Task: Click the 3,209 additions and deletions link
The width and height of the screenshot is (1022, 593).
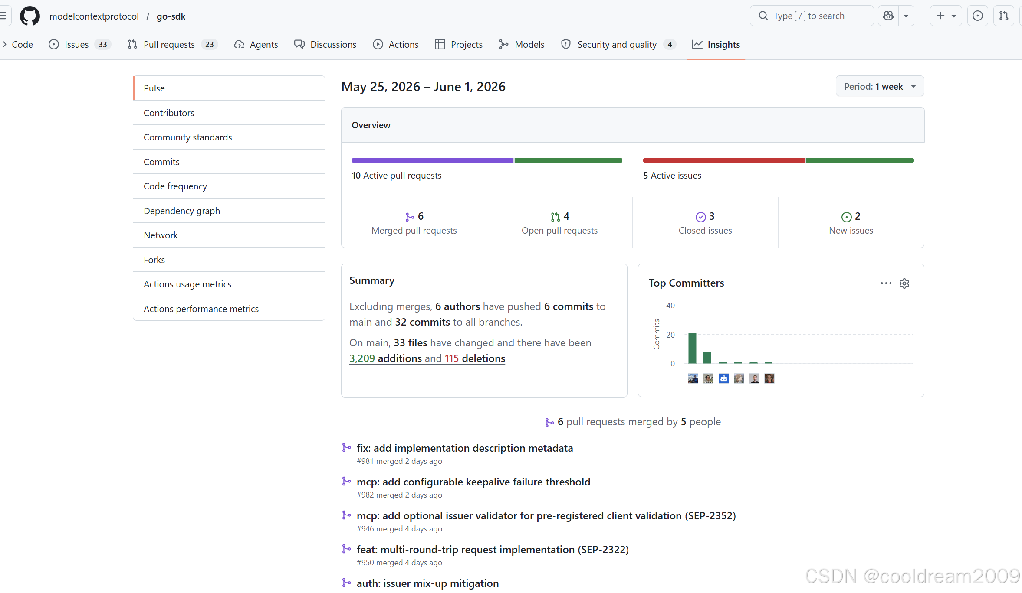Action: [427, 358]
